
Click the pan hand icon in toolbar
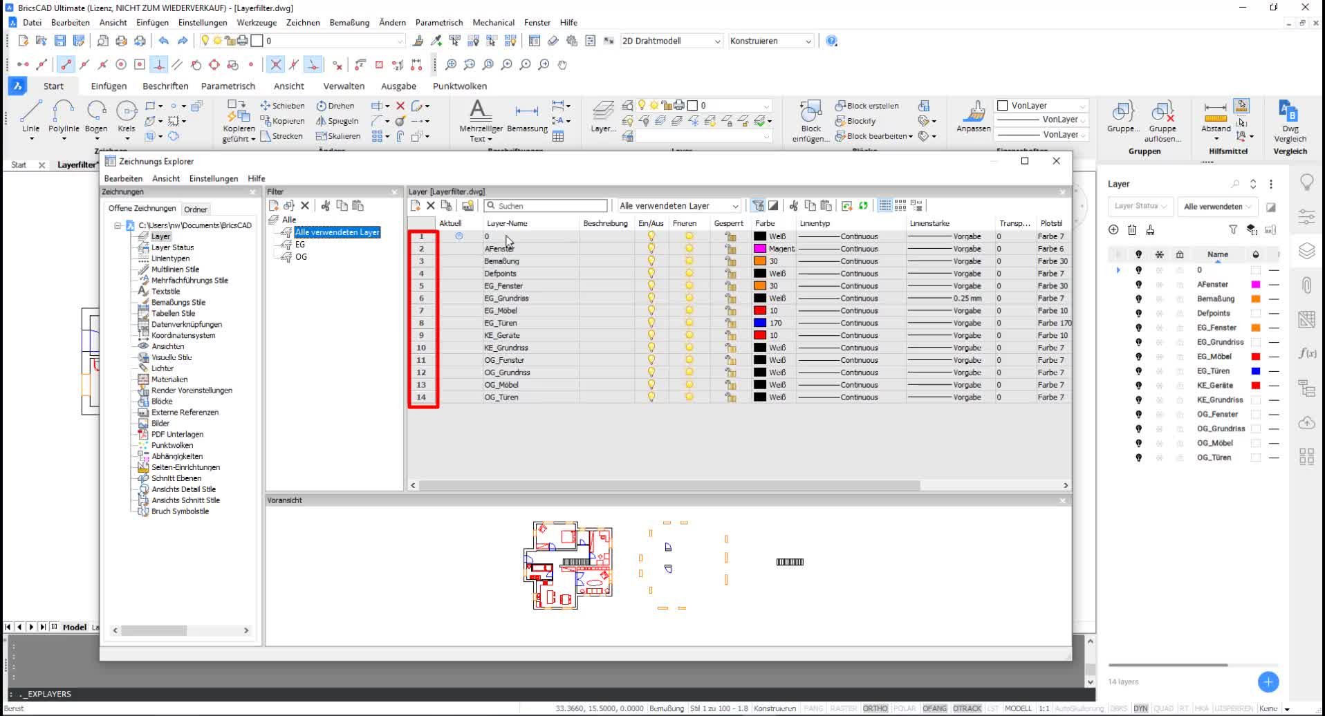(562, 64)
